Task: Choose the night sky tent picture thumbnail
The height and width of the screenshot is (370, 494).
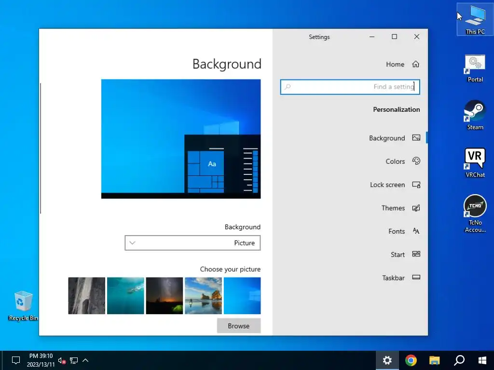Action: point(165,296)
